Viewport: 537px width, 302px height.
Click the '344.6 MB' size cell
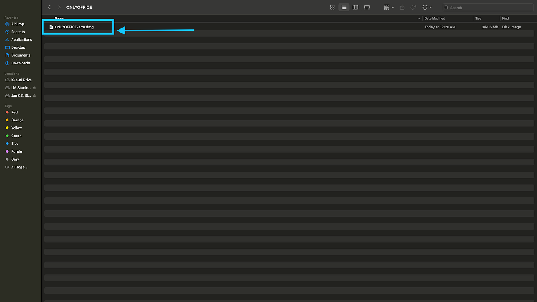[490, 27]
